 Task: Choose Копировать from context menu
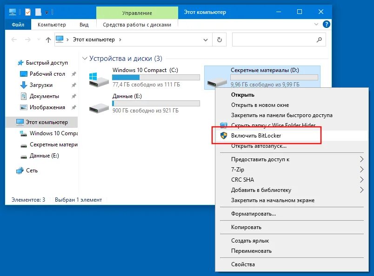(292, 227)
